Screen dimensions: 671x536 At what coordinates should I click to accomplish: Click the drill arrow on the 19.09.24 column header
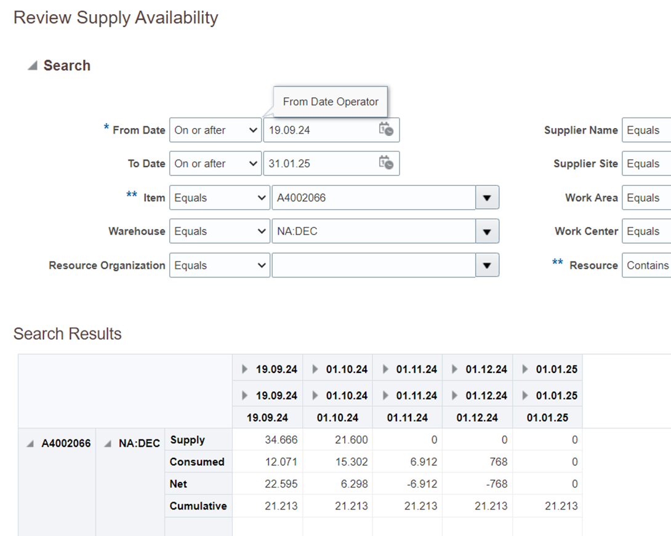[x=244, y=368]
